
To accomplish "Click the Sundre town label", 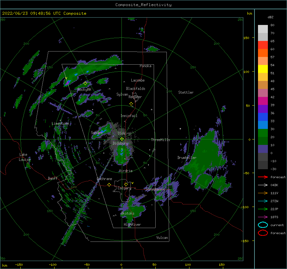I will [x=97, y=132].
